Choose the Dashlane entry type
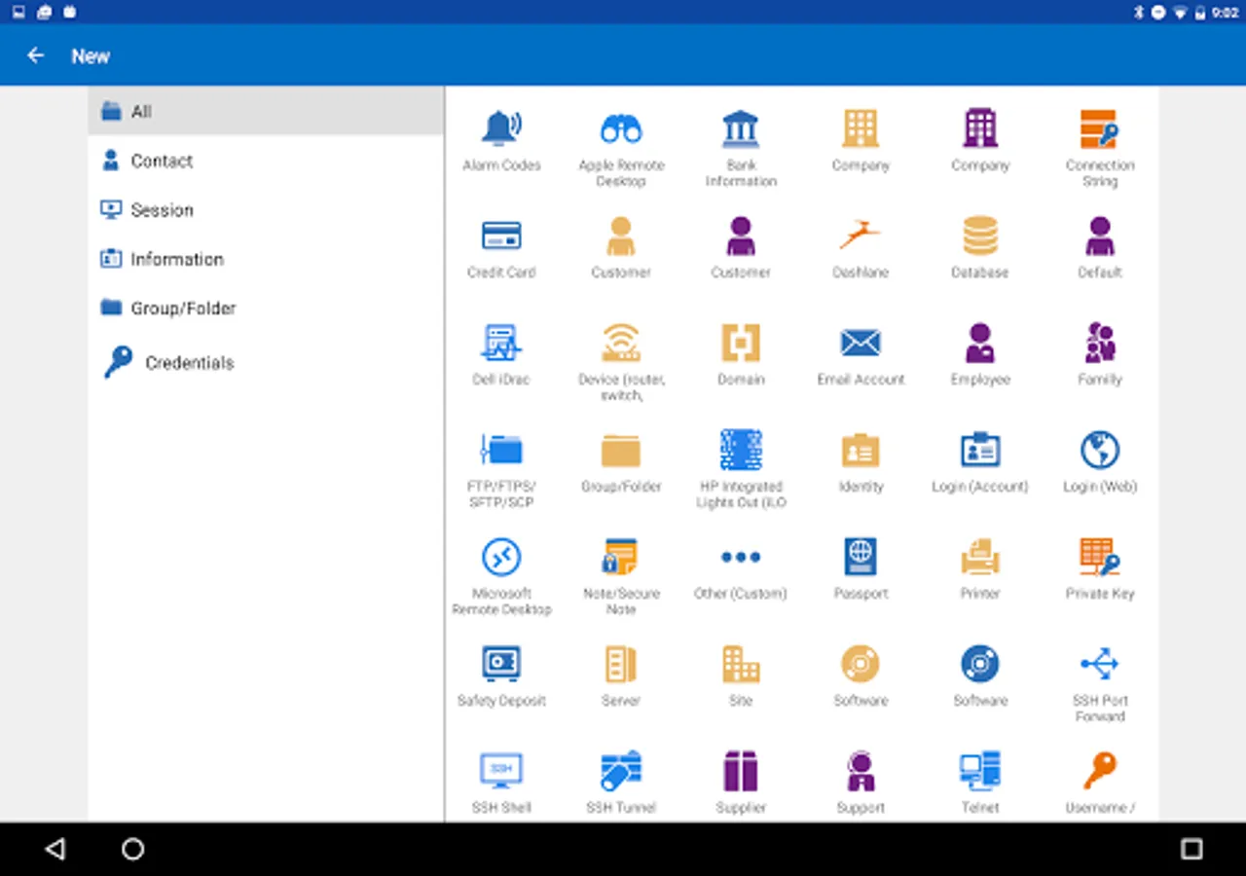The width and height of the screenshot is (1246, 876). (861, 236)
